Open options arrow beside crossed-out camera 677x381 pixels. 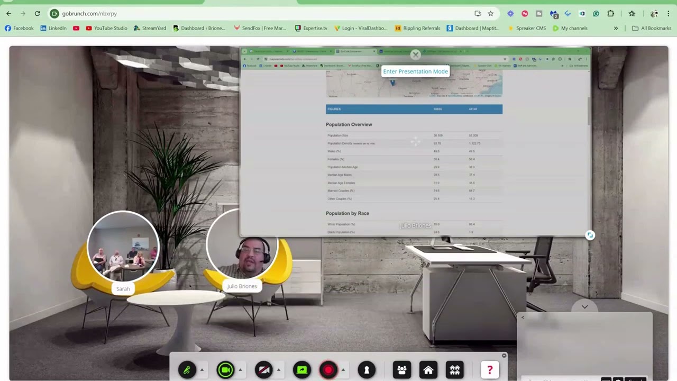[278, 370]
